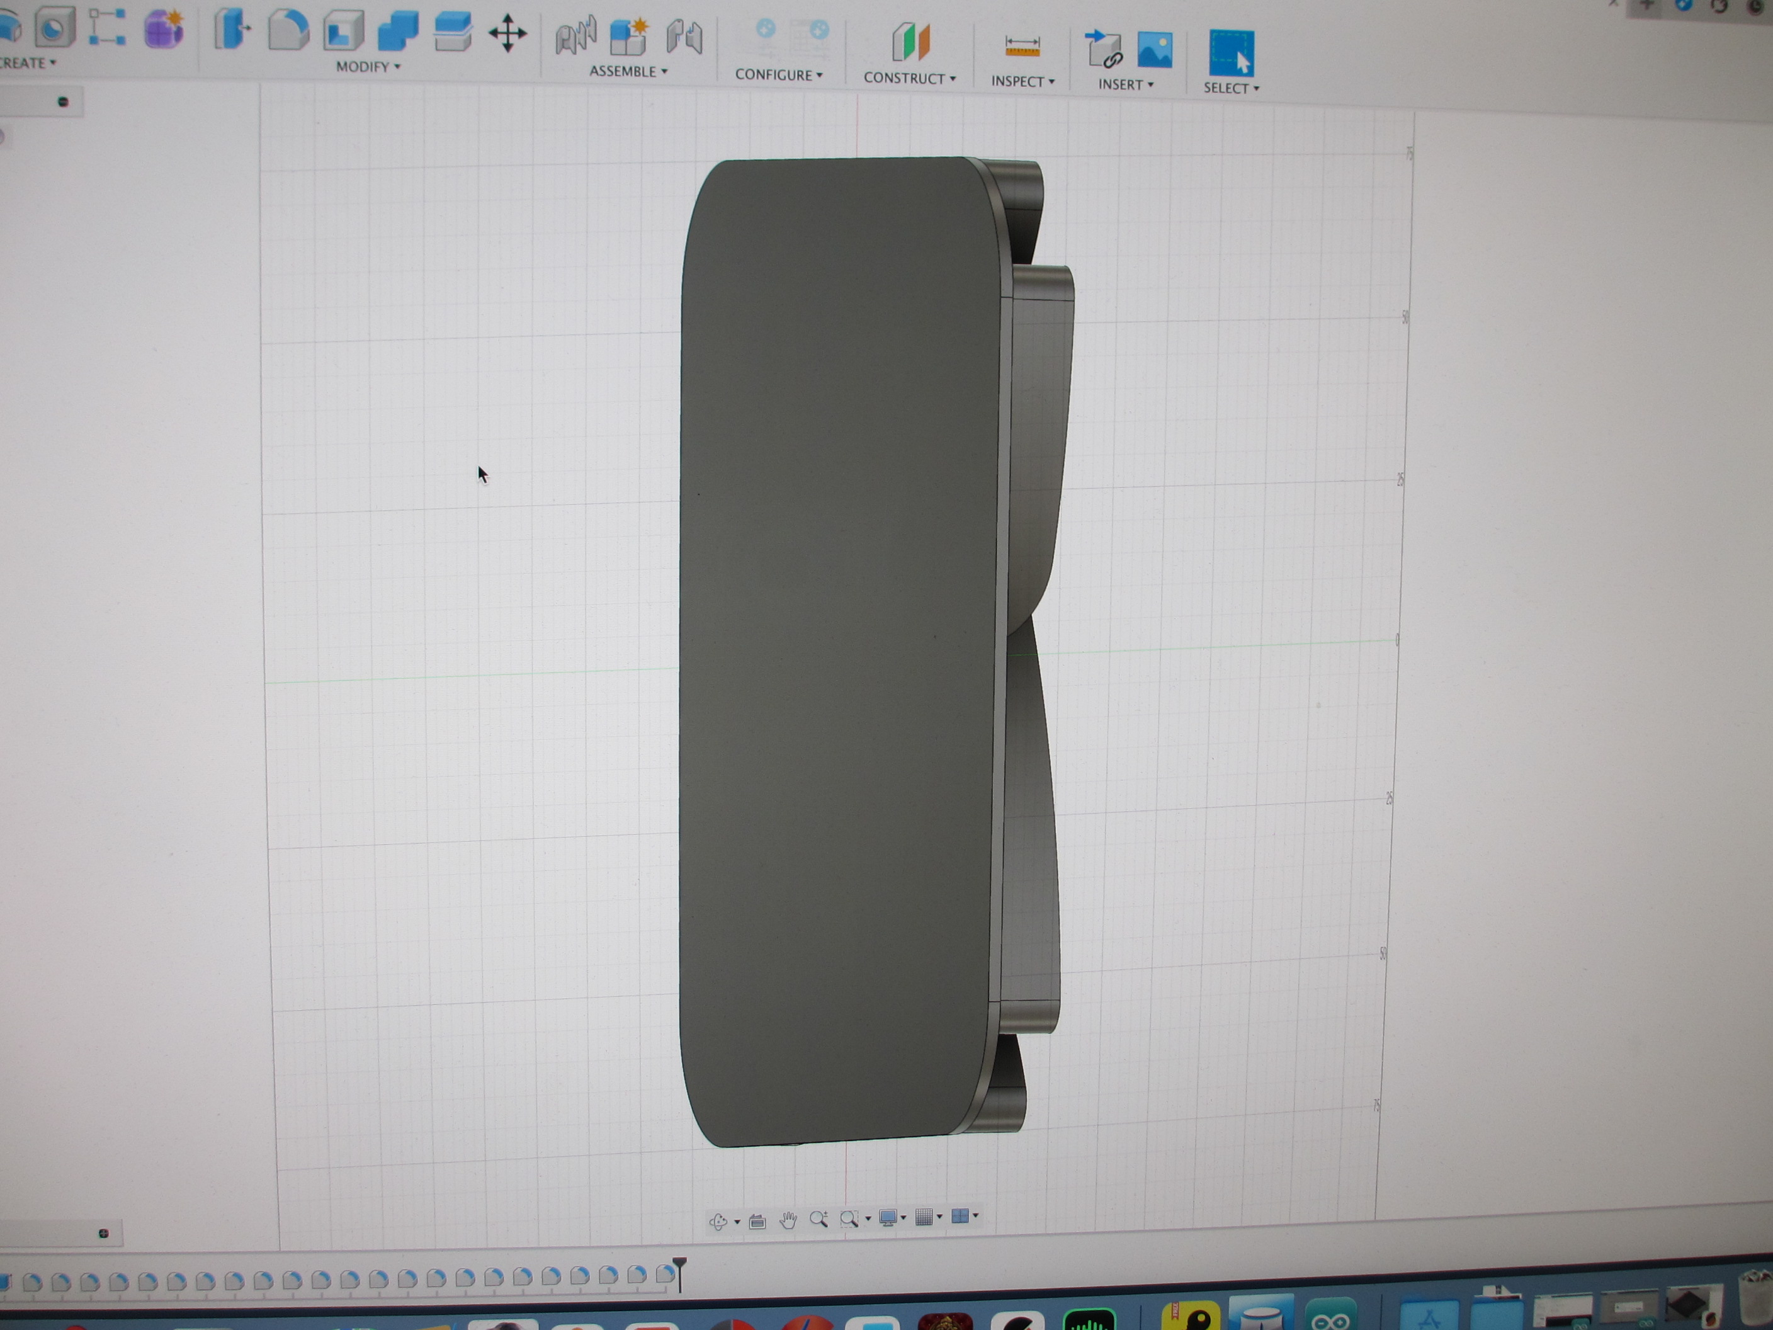1773x1330 pixels.
Task: Open the Display Settings monitor icon
Action: [887, 1218]
